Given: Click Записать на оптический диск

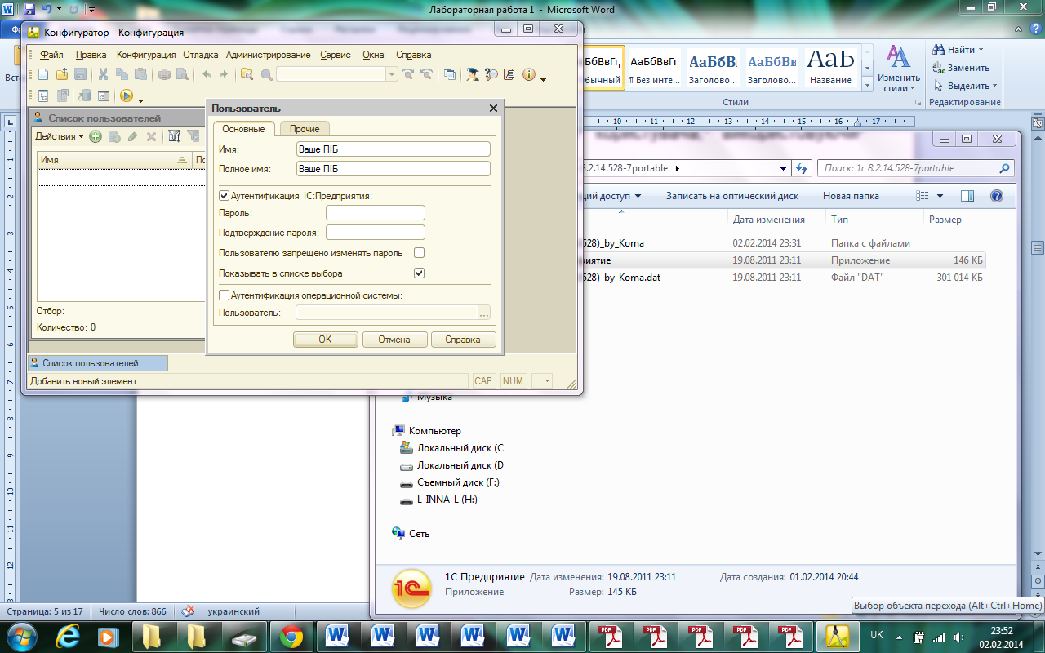Looking at the screenshot, I should click(x=732, y=196).
